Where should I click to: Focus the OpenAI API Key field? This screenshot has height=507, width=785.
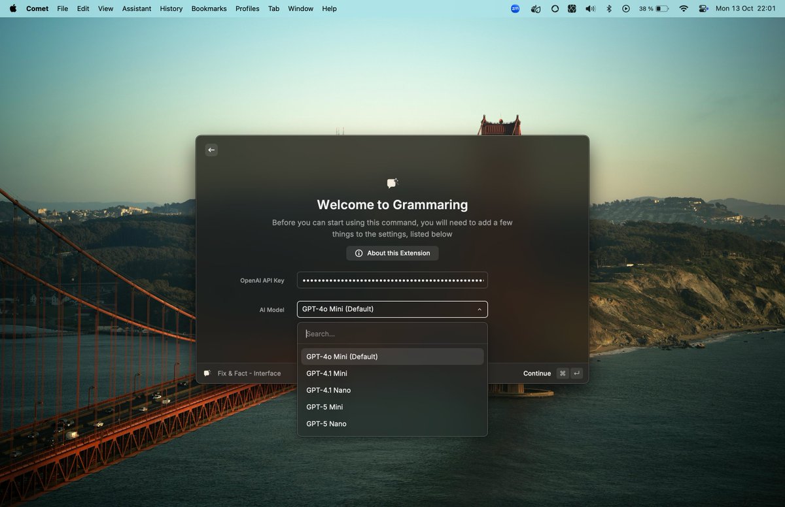pyautogui.click(x=392, y=280)
